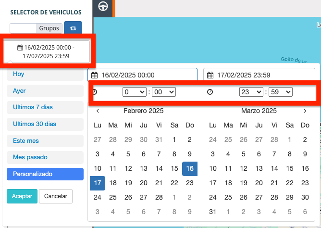Expand the end minute dropdown showing 59
Viewport: 321px width, 228px height.
click(281, 91)
